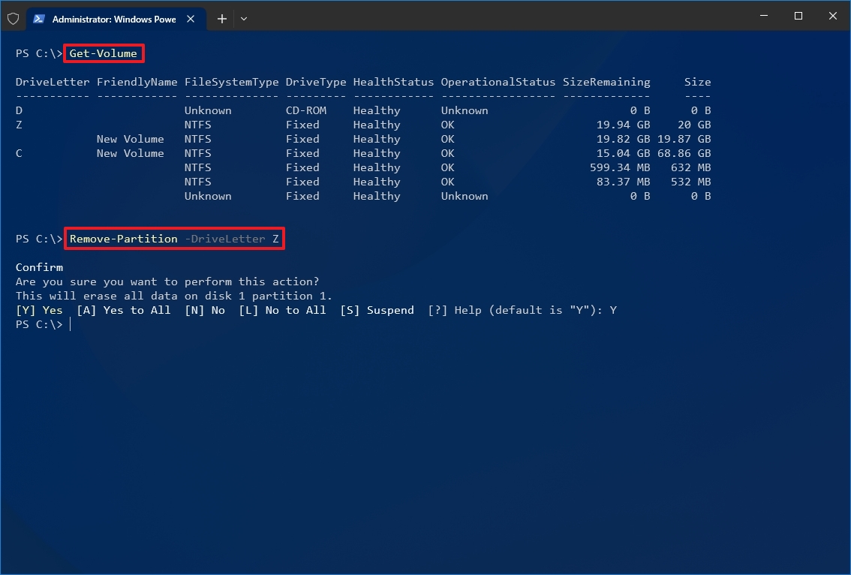This screenshot has height=575, width=851.
Task: Select drive letter Z in the volume table
Action: pos(19,125)
